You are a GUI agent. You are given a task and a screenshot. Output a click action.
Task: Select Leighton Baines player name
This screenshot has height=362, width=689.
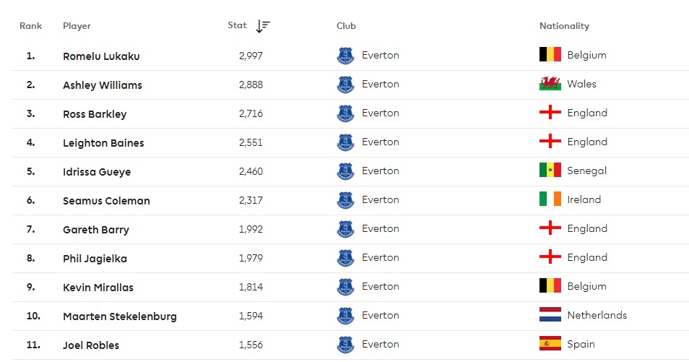click(x=103, y=142)
